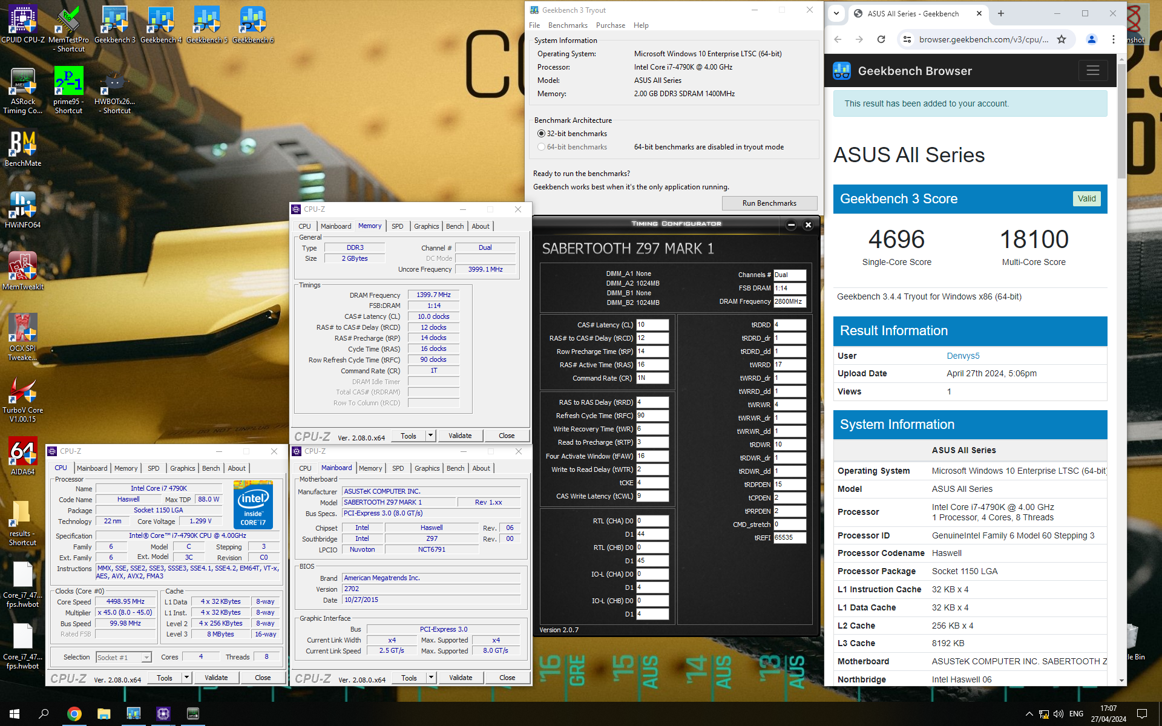This screenshot has width=1162, height=726.
Task: Open Socket #1 selection combo box
Action: pyautogui.click(x=123, y=658)
